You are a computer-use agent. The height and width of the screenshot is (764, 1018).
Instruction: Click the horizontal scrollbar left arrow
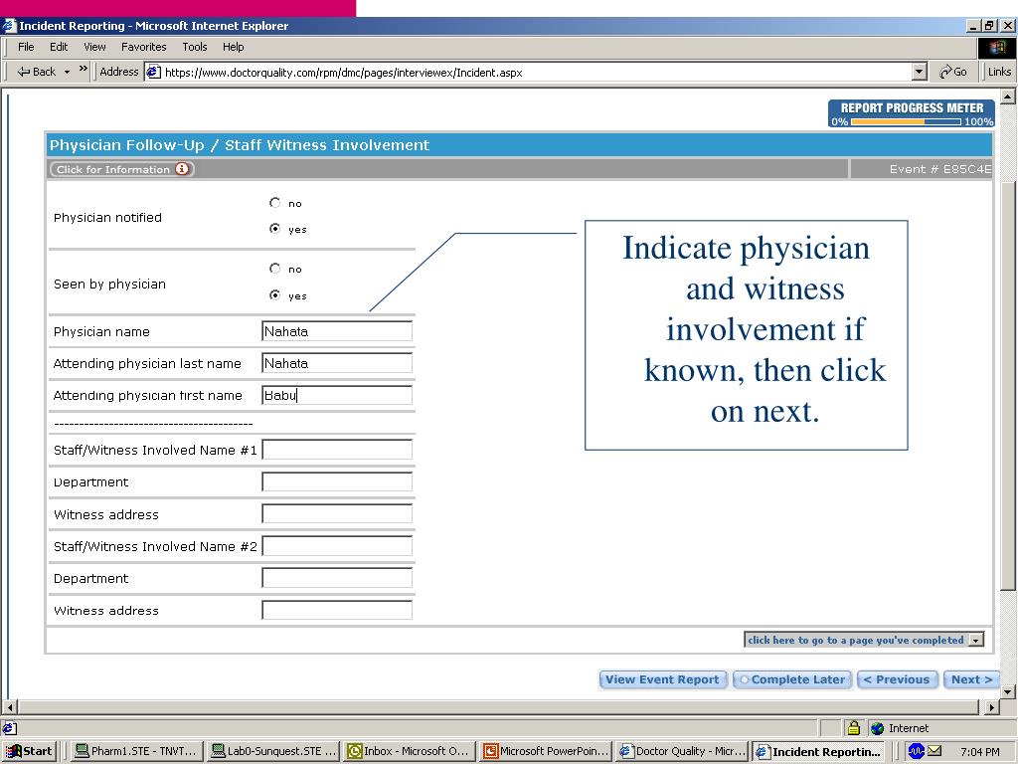(x=10, y=707)
